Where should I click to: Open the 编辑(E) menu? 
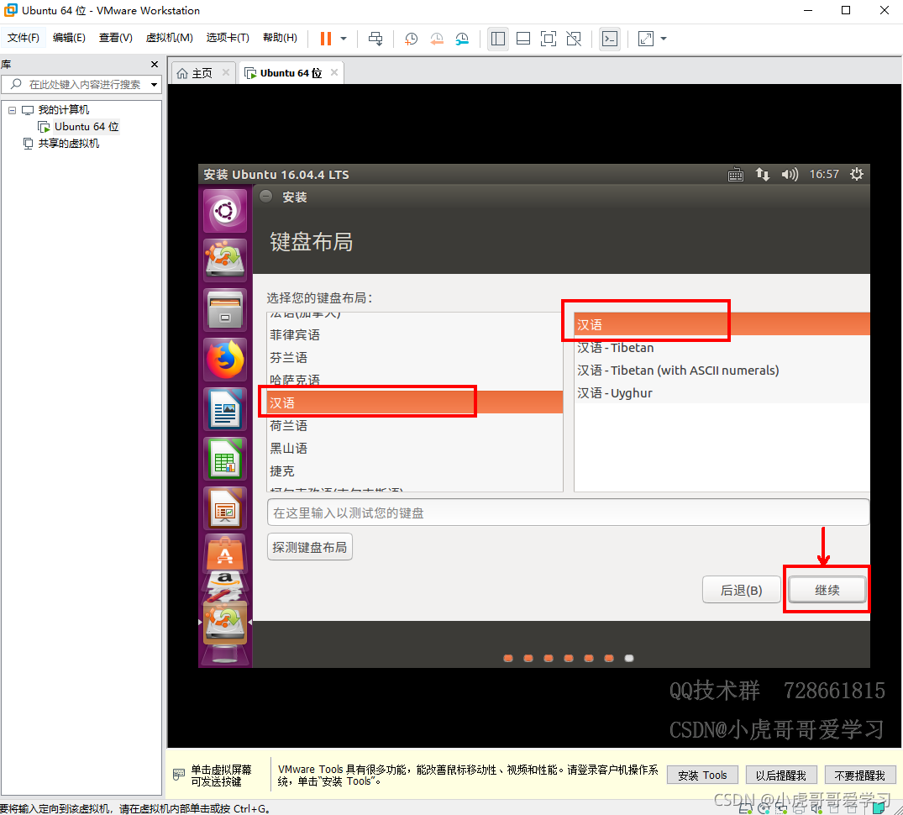[x=69, y=38]
